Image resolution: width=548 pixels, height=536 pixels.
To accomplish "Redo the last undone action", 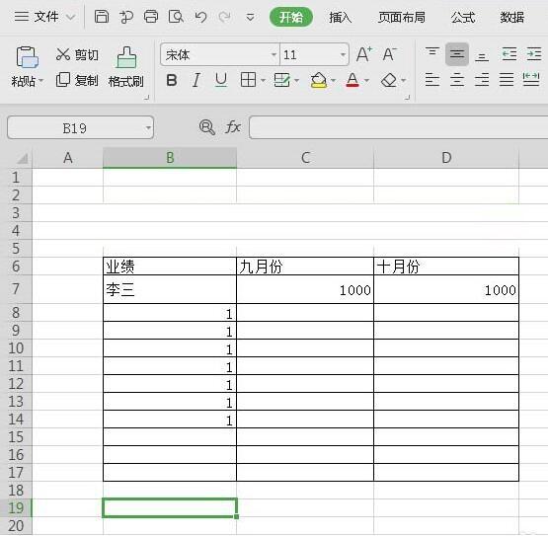I will pos(225,17).
